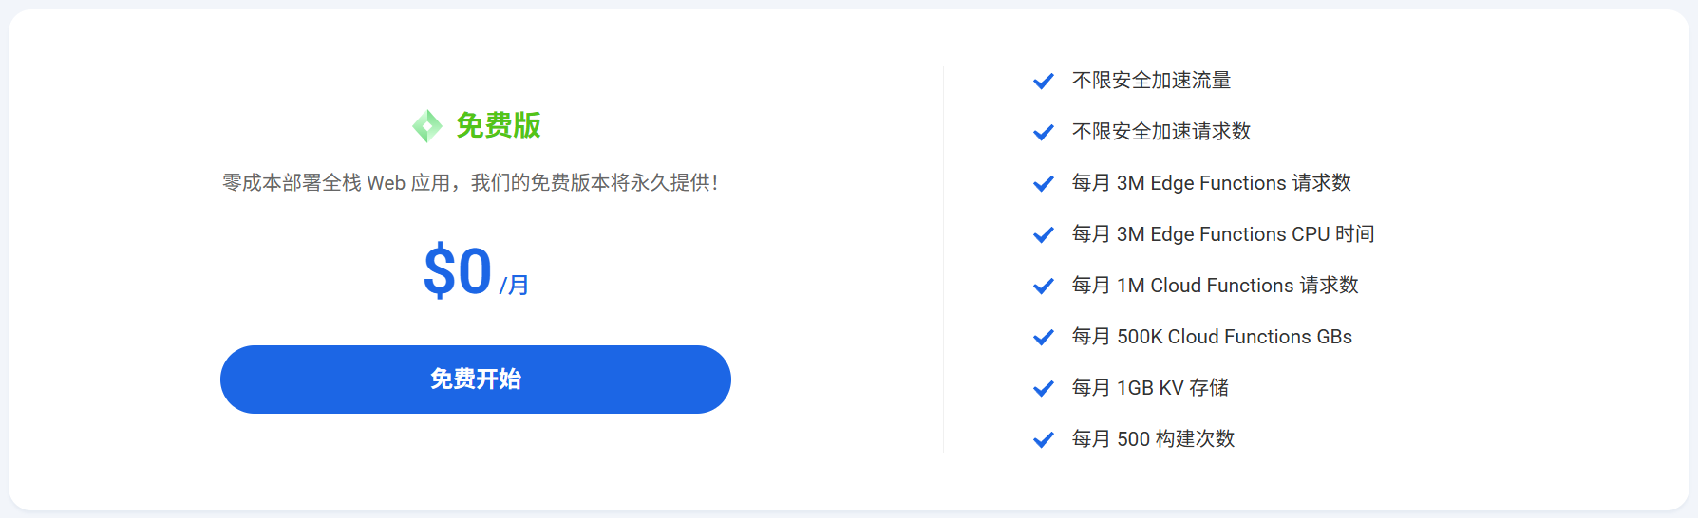Viewport: 1698px width, 518px height.
Task: Click 每月 1GB KV 存储 text
Action: (1150, 388)
